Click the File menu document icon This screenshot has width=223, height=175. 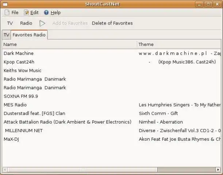click(7, 12)
